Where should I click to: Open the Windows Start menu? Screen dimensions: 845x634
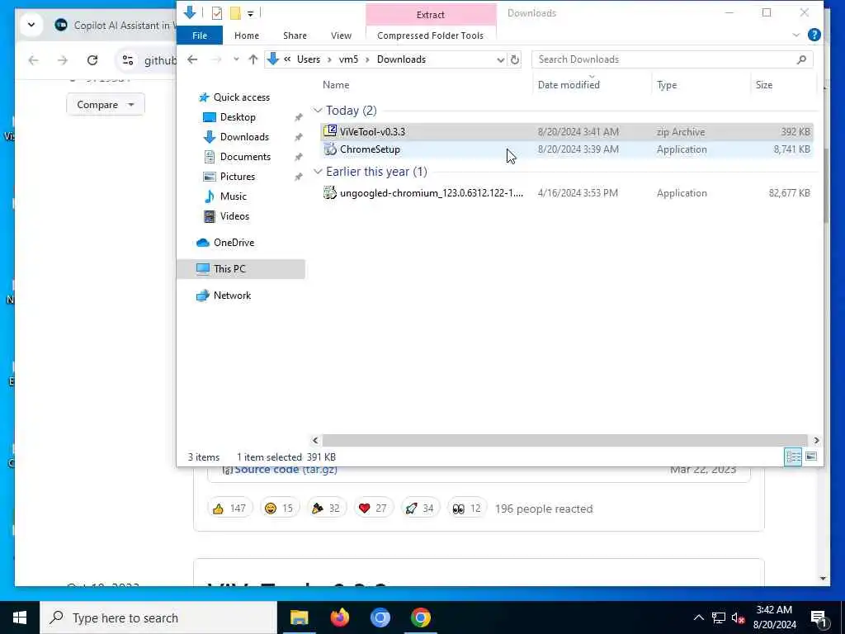[x=20, y=617]
